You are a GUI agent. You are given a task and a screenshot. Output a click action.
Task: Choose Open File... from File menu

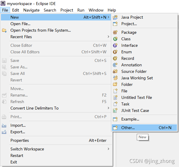click(x=56, y=24)
